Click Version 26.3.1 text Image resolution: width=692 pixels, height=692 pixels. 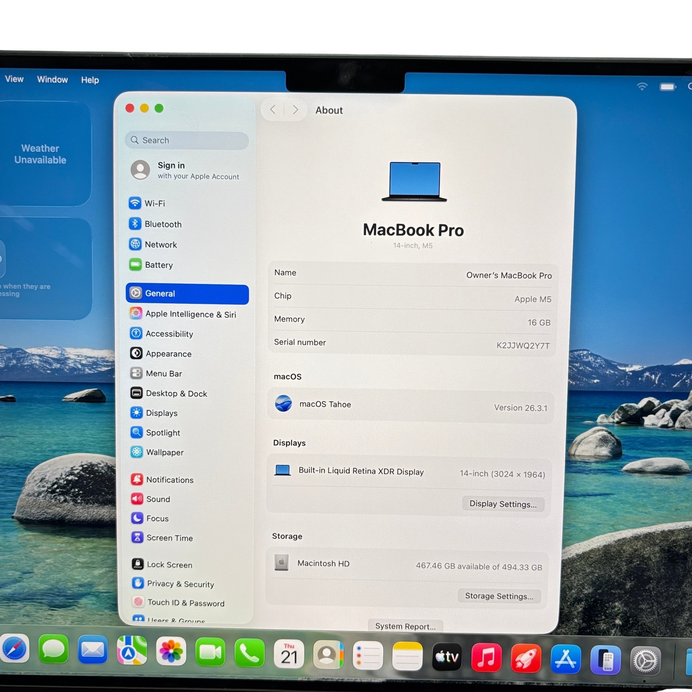click(521, 408)
